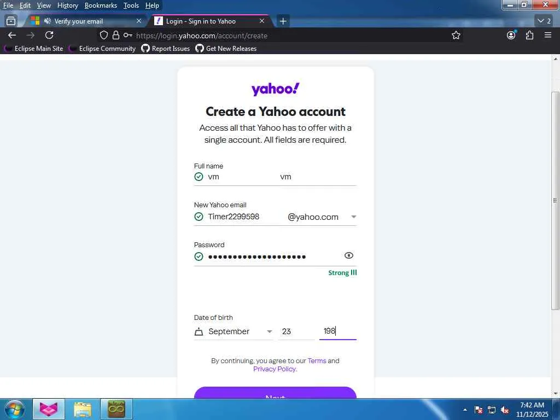This screenshot has height=420, width=560.
Task: Open the padlock site security info
Action: [116, 35]
